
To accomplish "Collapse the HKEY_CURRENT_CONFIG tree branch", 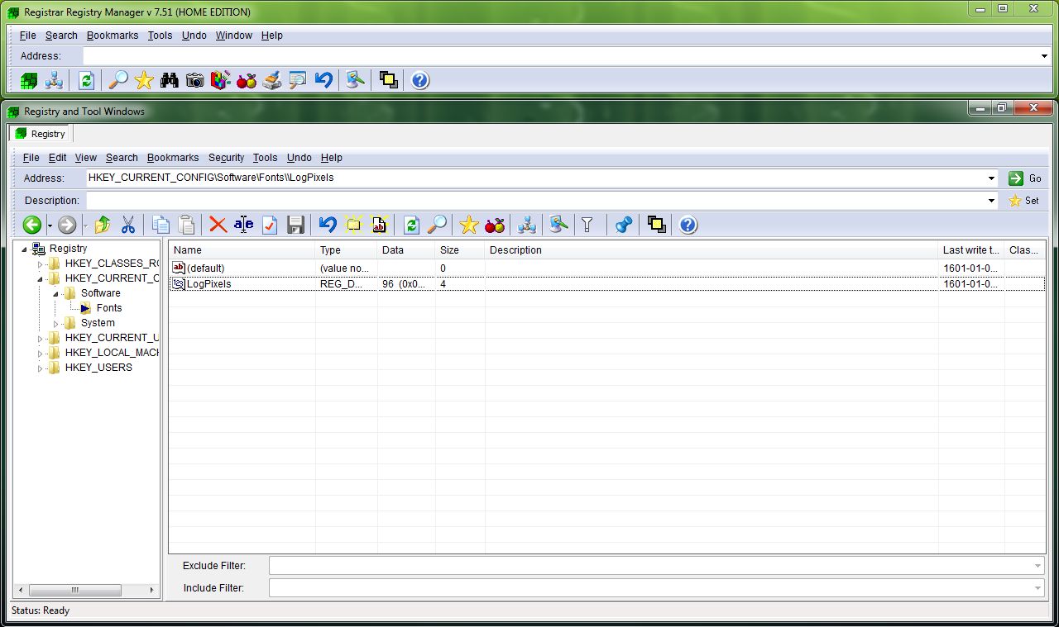I will click(40, 278).
